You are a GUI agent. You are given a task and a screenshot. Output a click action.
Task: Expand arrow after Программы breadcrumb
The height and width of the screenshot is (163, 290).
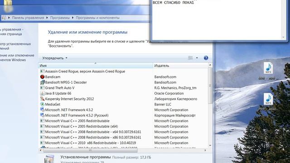72,18
